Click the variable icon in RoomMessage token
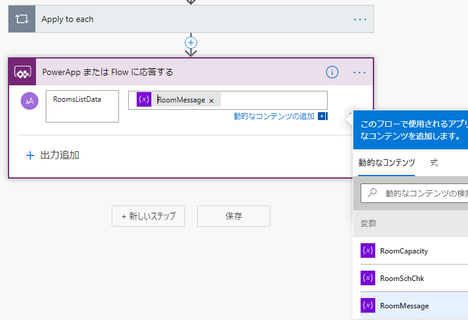 [144, 99]
